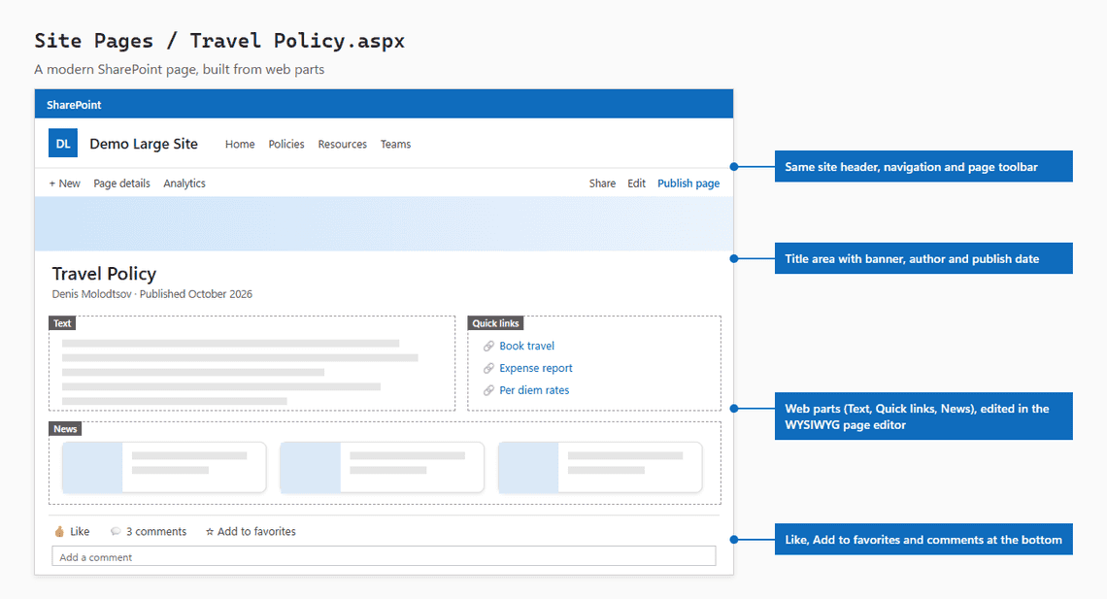This screenshot has height=599, width=1107.
Task: Open the Resources navigation item
Action: coord(343,144)
